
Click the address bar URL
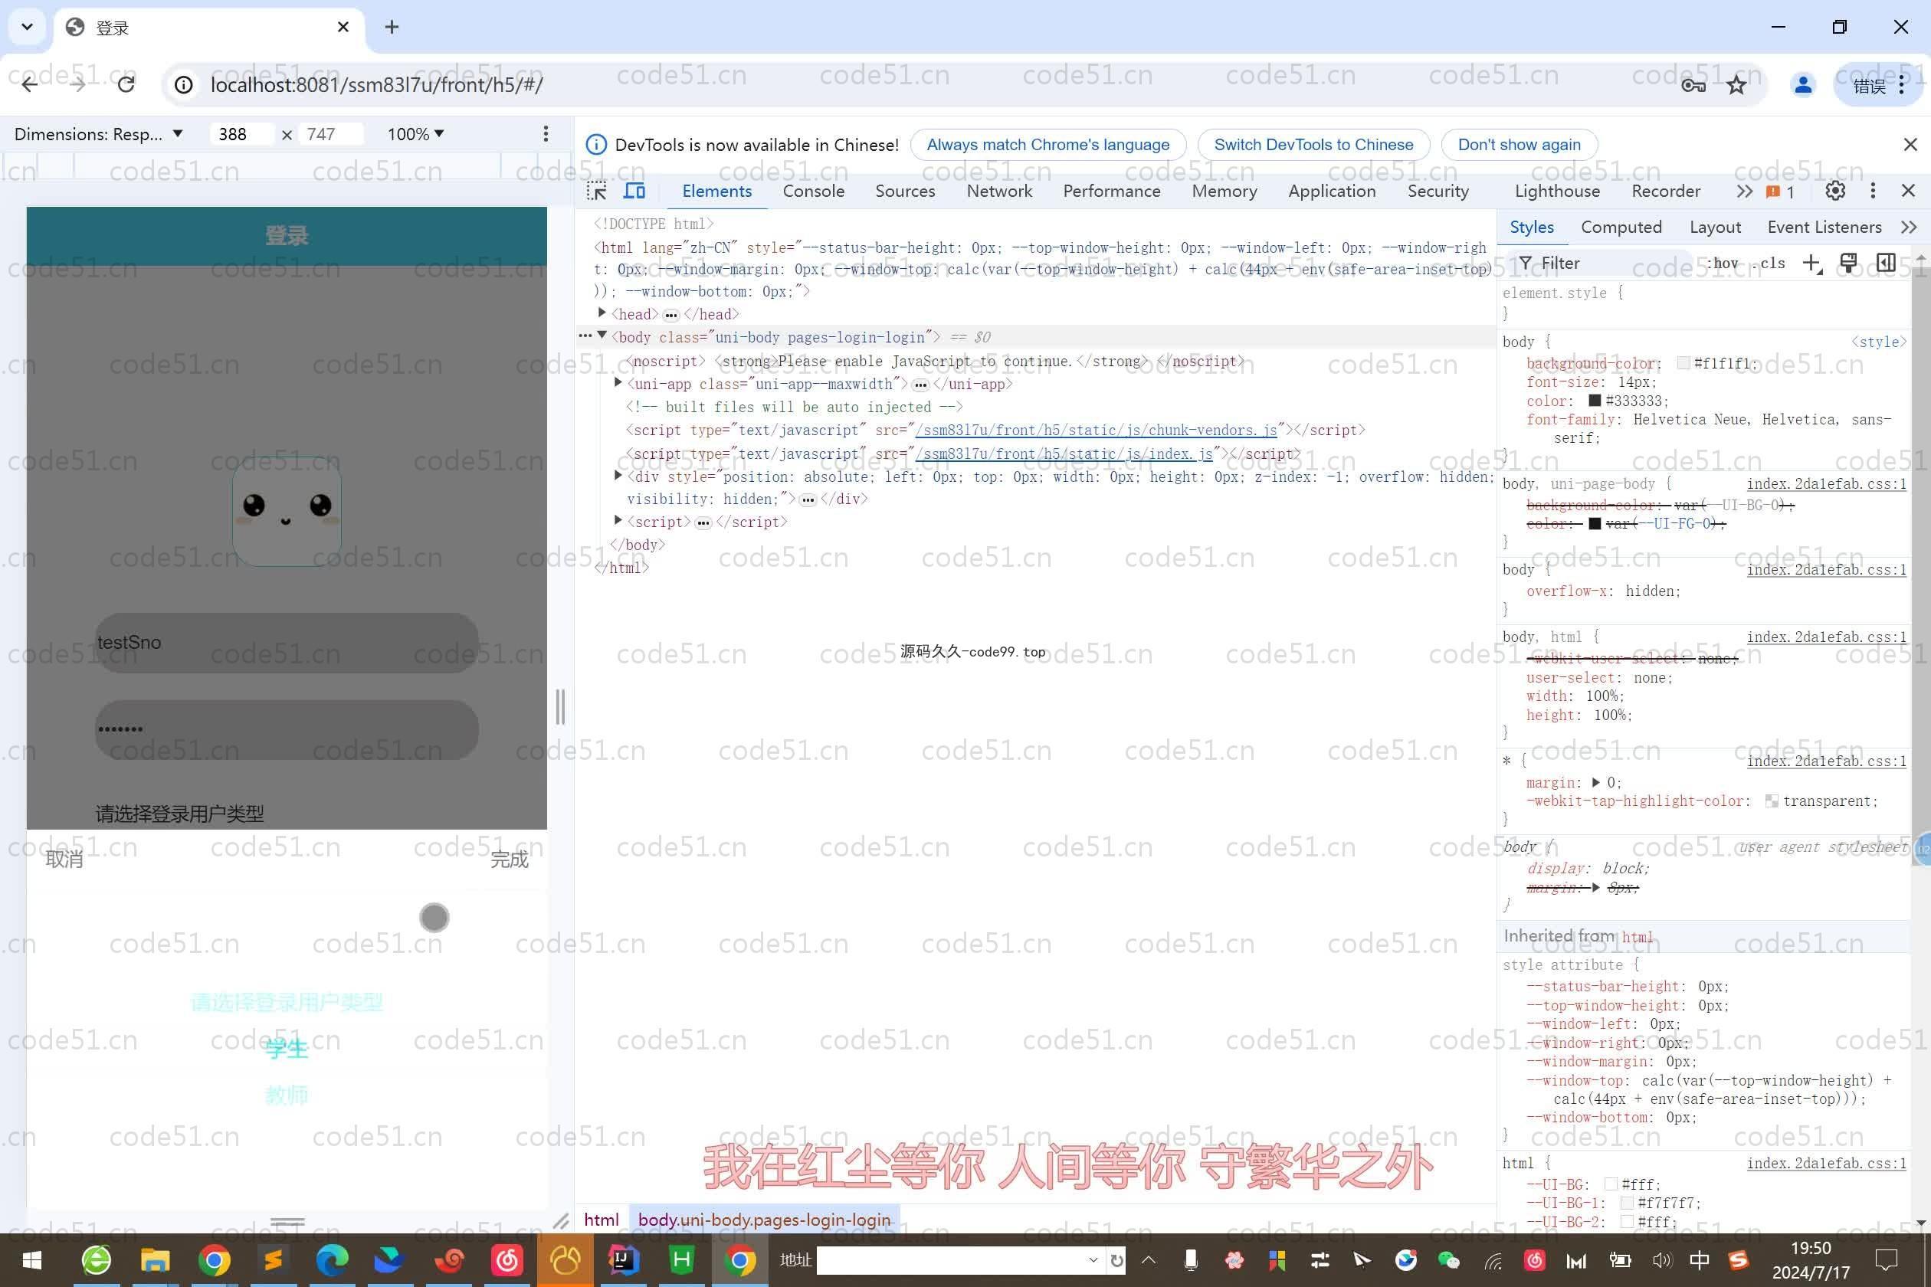[x=376, y=84]
